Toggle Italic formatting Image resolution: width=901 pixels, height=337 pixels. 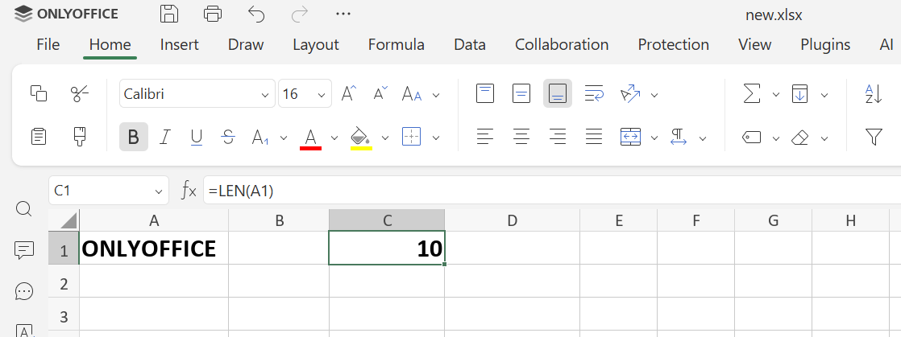coord(165,137)
